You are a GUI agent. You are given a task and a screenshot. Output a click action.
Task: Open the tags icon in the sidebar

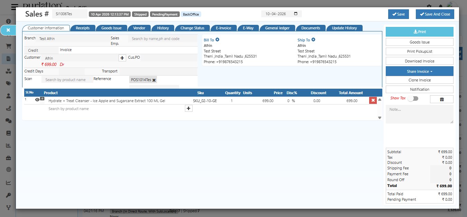tap(8, 82)
